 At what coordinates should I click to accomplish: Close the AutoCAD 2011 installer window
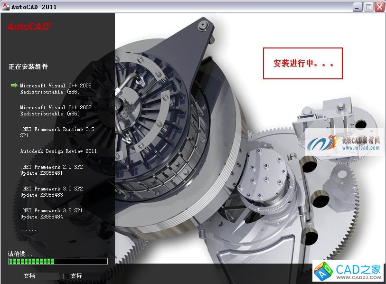click(x=379, y=7)
